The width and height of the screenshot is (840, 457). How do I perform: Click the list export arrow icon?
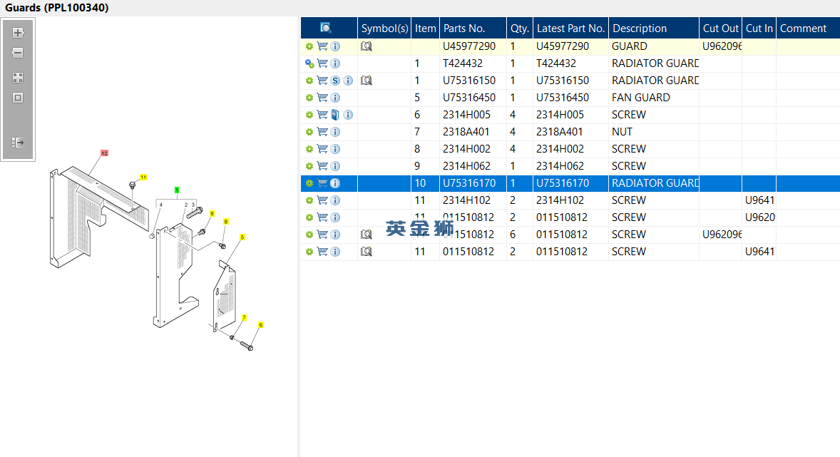coord(18,143)
